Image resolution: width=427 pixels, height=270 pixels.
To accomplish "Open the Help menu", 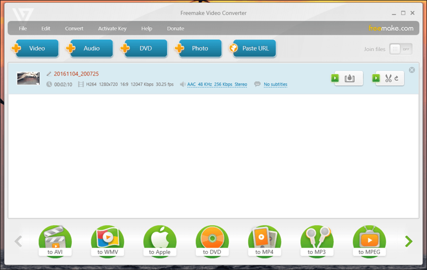I will point(147,28).
